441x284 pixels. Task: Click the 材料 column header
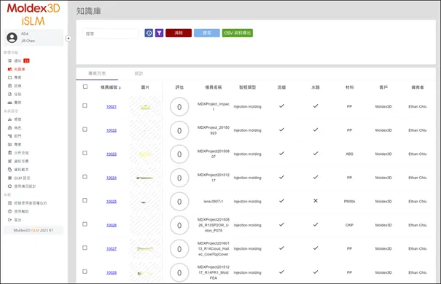[349, 87]
